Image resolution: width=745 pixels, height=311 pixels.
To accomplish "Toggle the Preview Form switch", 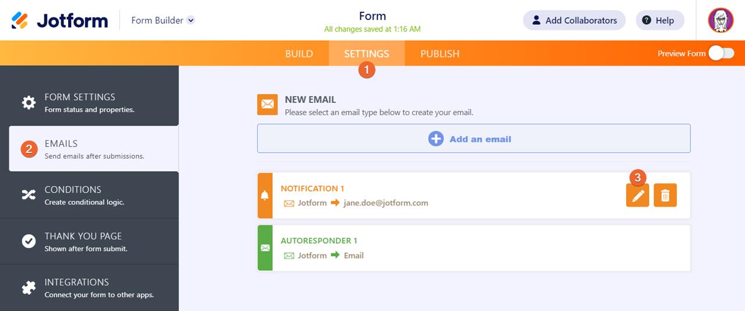I will 721,53.
